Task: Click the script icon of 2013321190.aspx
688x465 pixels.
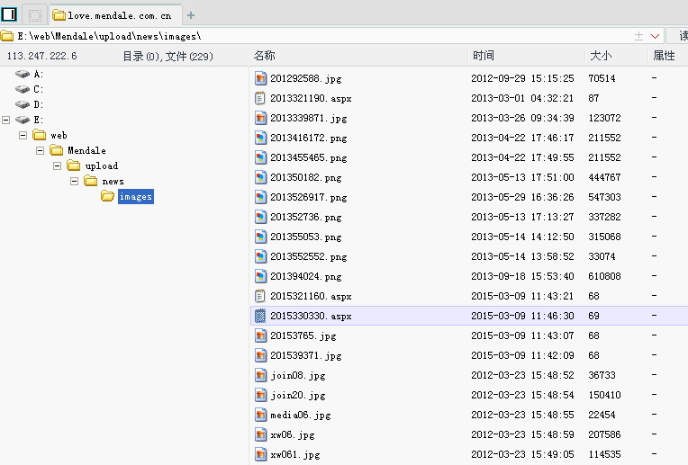Action: pyautogui.click(x=260, y=98)
